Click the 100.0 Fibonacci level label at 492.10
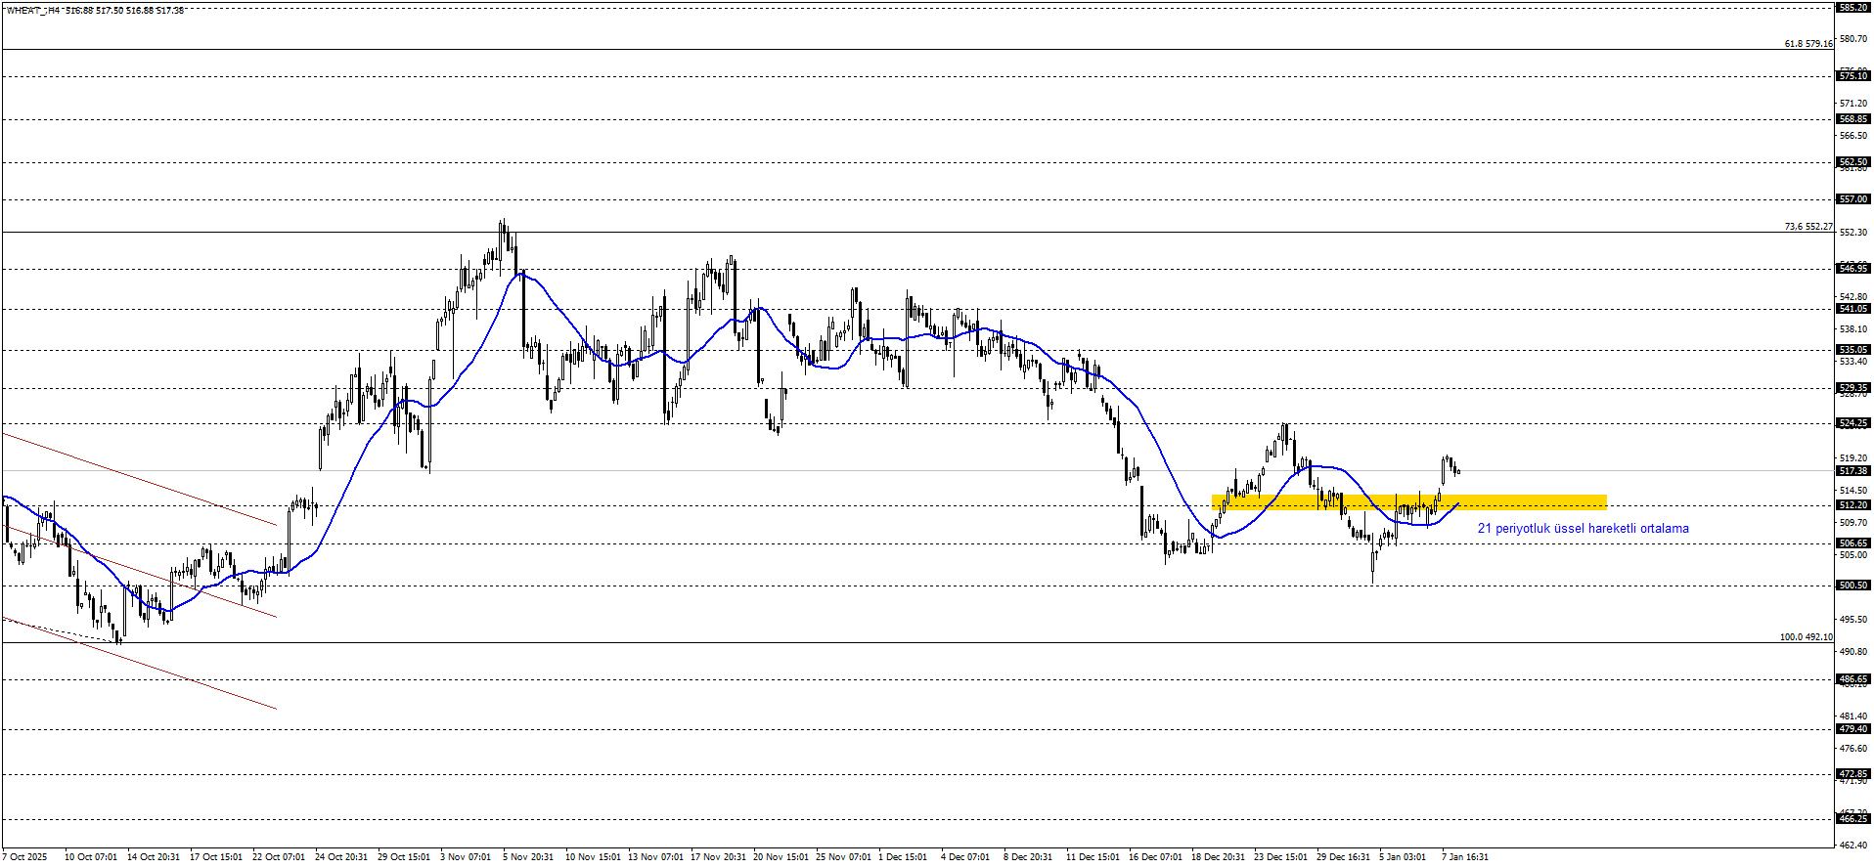This screenshot has width=1874, height=868. 1806,637
